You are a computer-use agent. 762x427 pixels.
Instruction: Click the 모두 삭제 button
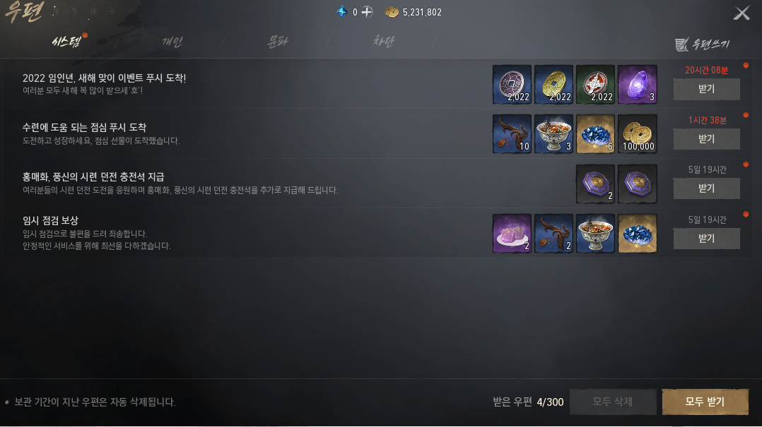(613, 402)
